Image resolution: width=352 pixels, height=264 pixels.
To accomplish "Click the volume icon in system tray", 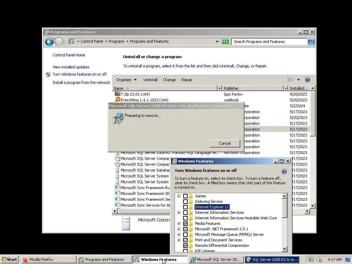I will point(319,260).
